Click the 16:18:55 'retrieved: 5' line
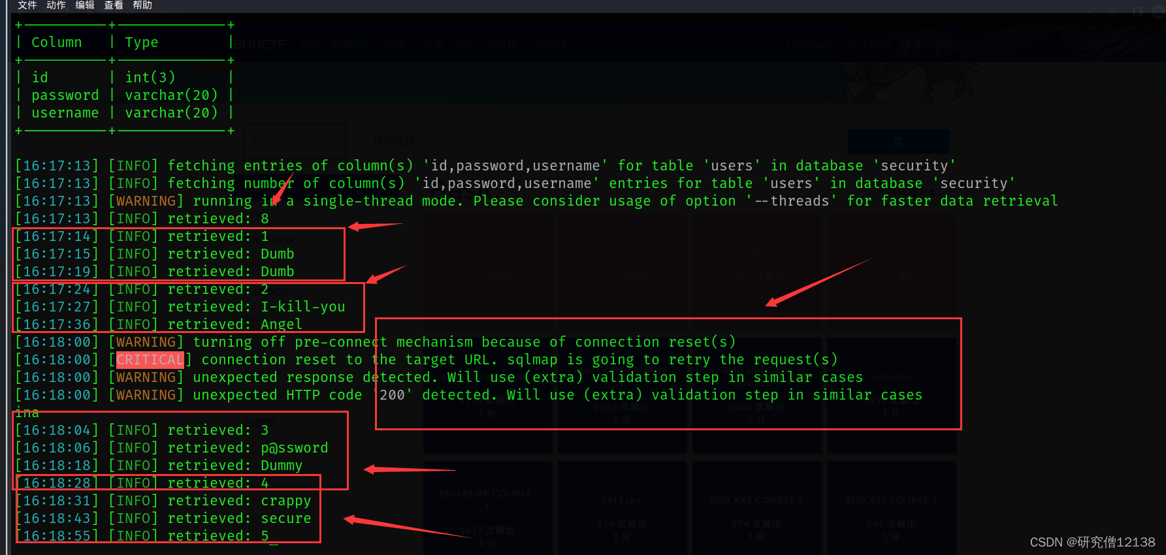 (x=142, y=536)
